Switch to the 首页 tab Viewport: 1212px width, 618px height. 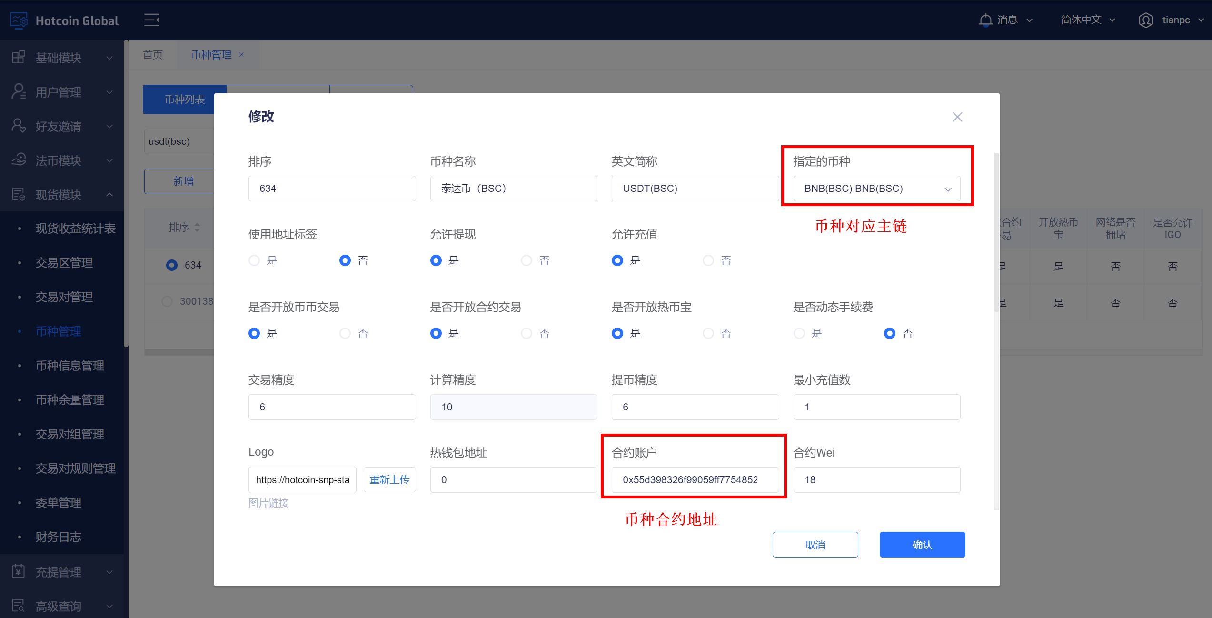(153, 54)
